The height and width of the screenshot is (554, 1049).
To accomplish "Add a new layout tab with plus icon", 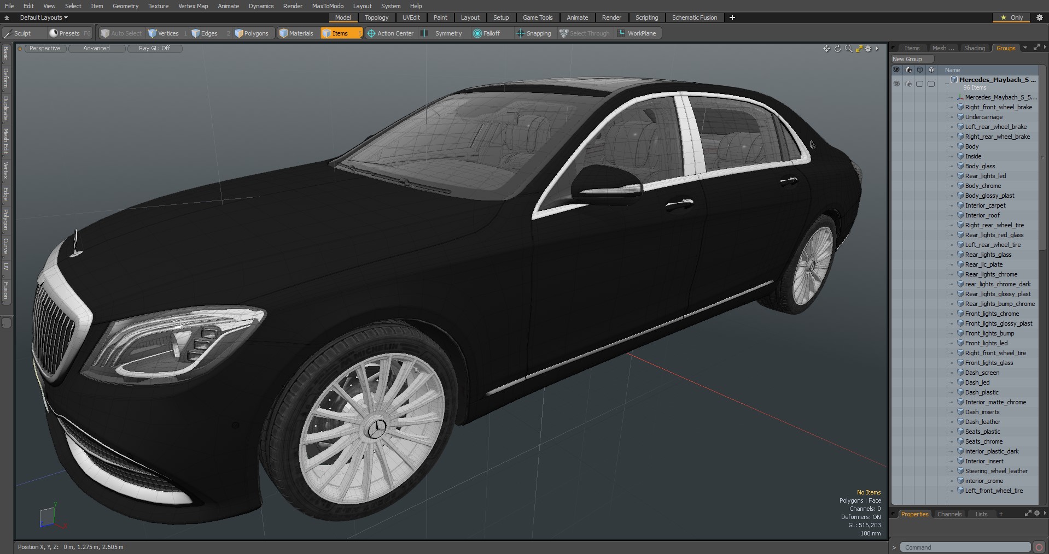I will coord(732,17).
